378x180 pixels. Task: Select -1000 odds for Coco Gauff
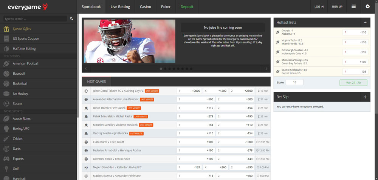click(235, 142)
